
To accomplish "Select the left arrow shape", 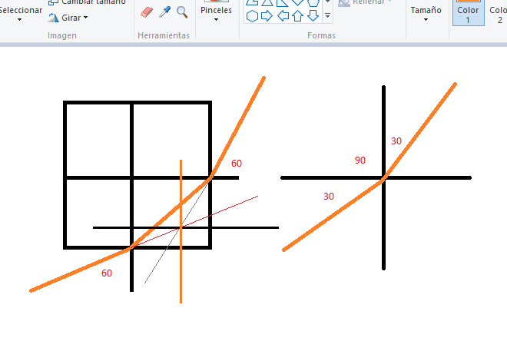I will click(x=283, y=15).
